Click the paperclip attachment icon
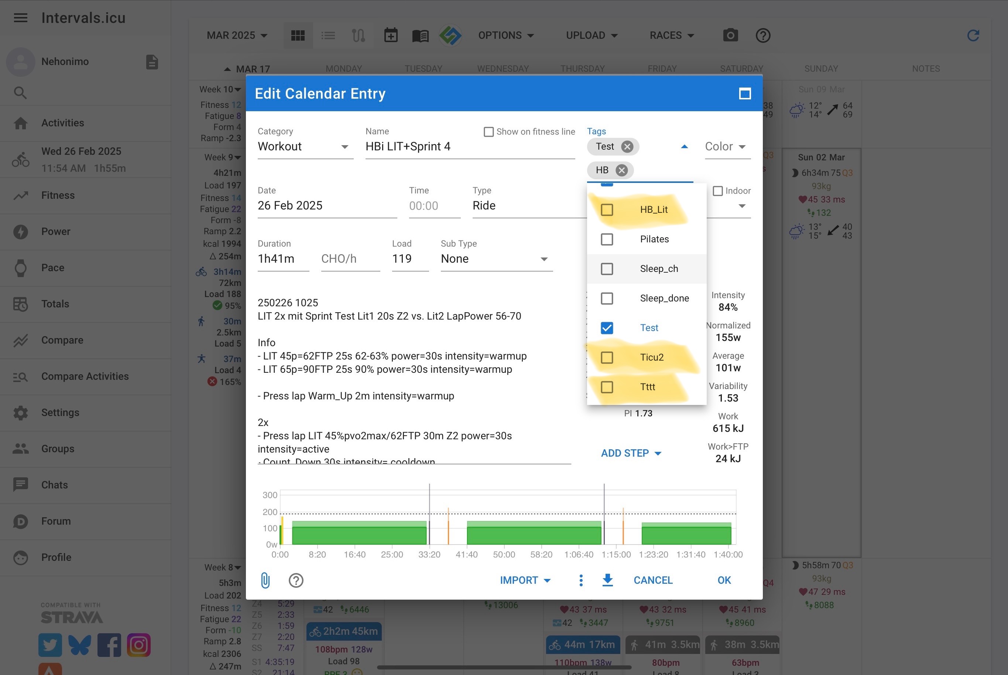 [x=265, y=580]
